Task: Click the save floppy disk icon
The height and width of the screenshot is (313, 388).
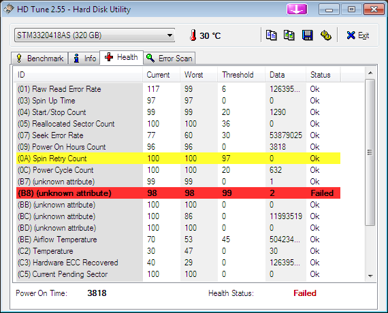Action: click(307, 35)
